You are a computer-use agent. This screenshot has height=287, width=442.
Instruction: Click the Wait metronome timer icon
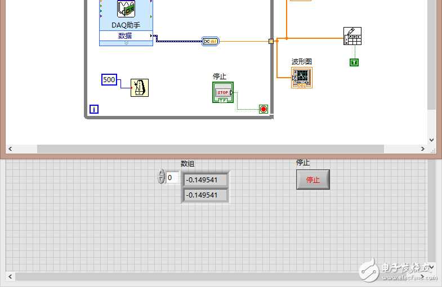point(140,88)
